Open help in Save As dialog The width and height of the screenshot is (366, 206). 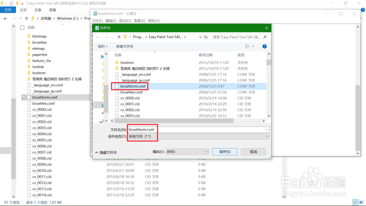coord(265,46)
